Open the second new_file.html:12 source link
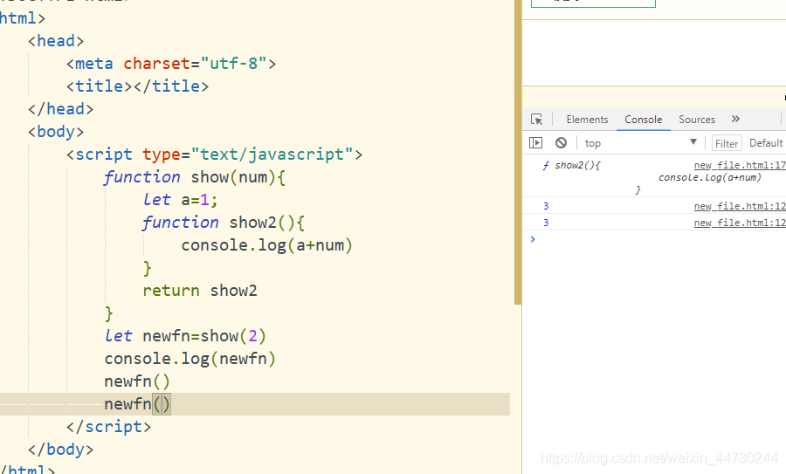Image resolution: width=786 pixels, height=474 pixels. [x=740, y=223]
